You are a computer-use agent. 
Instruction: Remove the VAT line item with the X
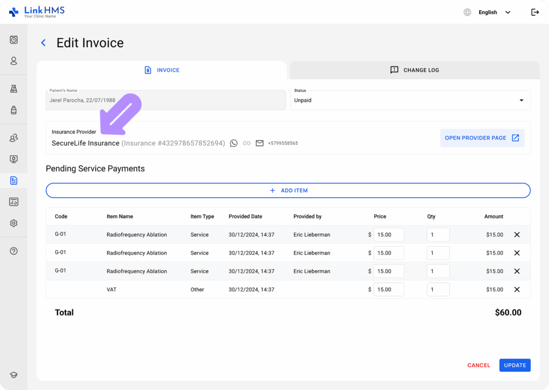coord(517,289)
